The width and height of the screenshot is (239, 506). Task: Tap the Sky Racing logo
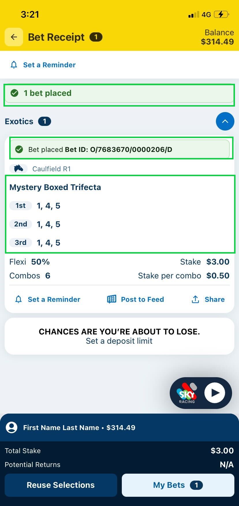coord(187,393)
